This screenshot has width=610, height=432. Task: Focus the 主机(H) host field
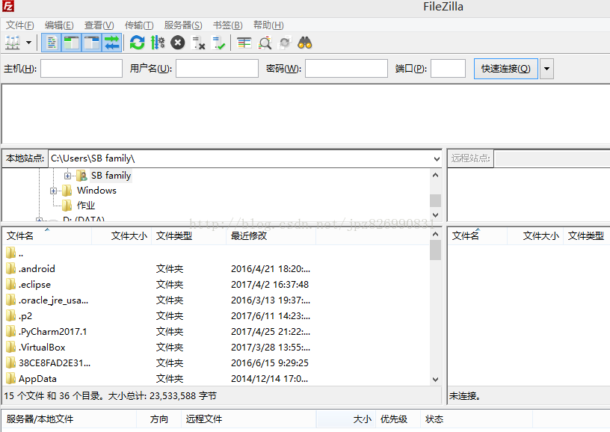tap(81, 69)
